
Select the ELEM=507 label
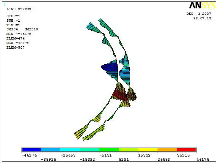[16, 47]
